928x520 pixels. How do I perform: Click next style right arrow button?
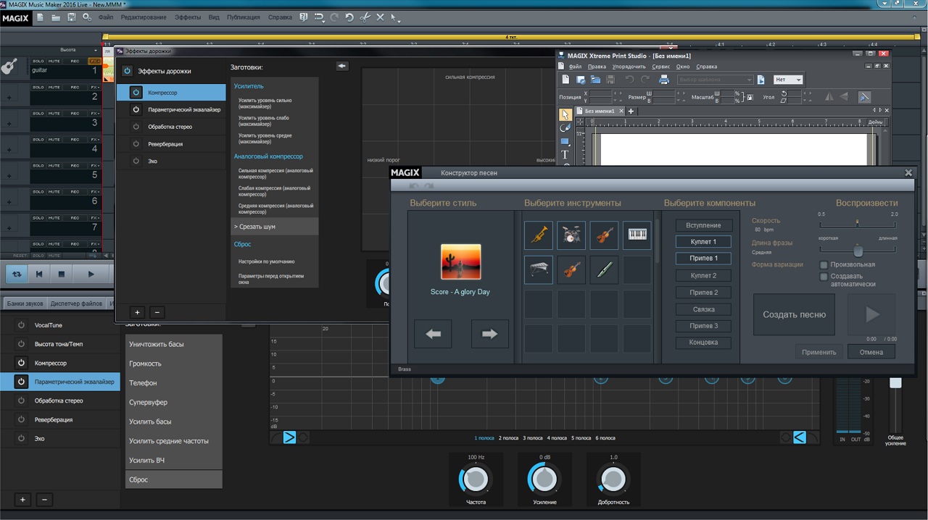[x=489, y=334]
